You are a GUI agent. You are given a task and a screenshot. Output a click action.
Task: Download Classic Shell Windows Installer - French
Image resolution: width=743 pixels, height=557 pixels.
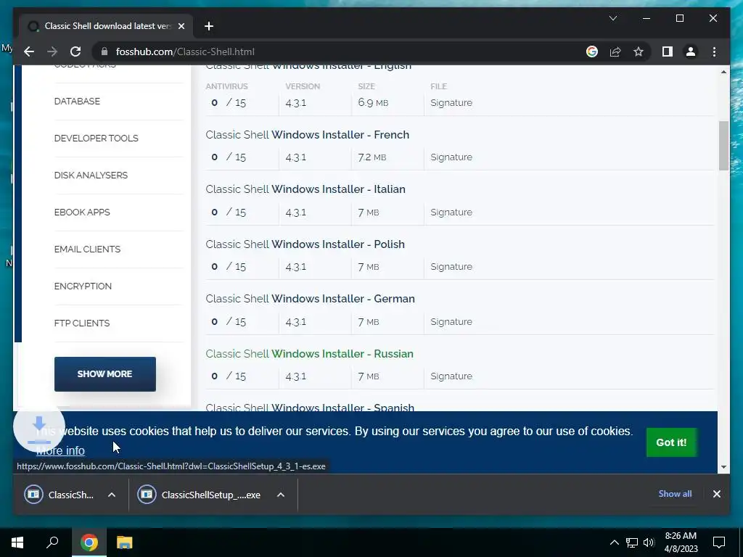point(307,135)
